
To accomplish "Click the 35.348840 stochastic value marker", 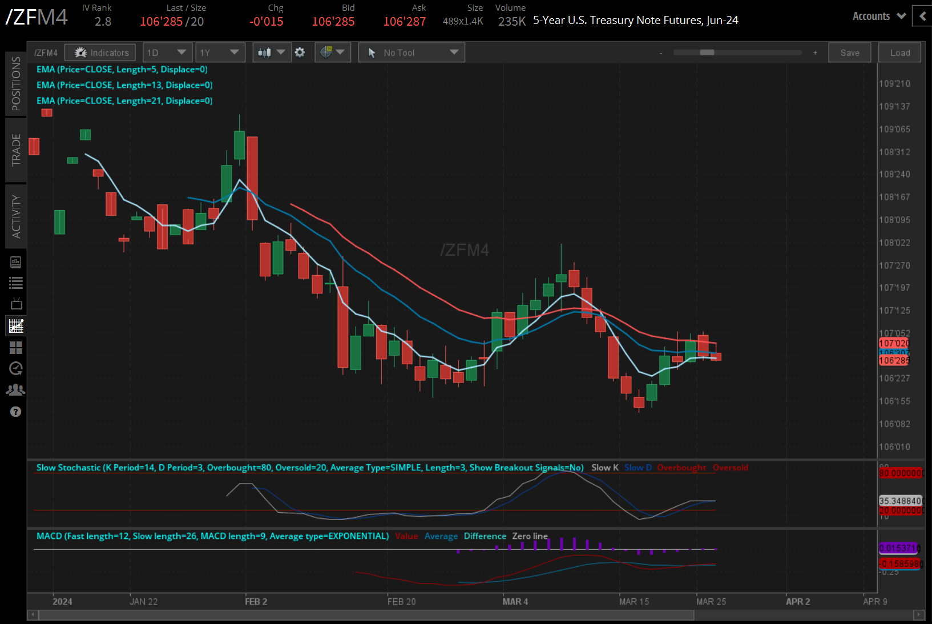I will tap(901, 501).
